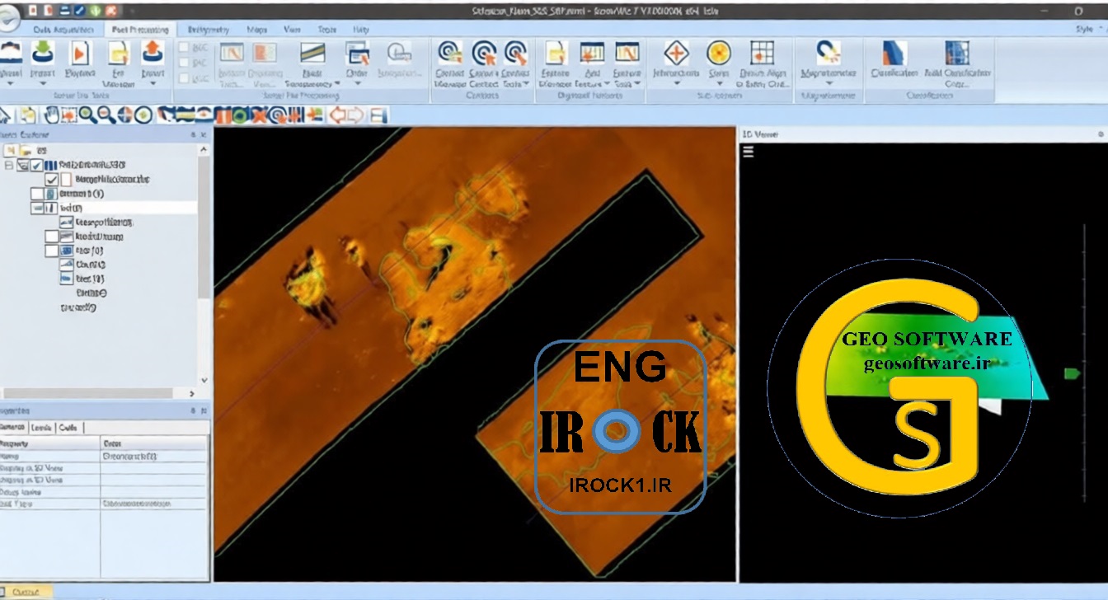Toggle the middle stacked checkbox in the ribbon
The image size is (1108, 600).
183,62
